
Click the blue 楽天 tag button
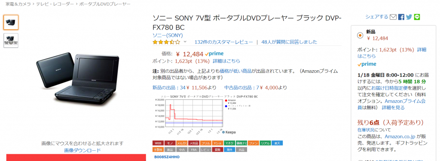(277, 143)
